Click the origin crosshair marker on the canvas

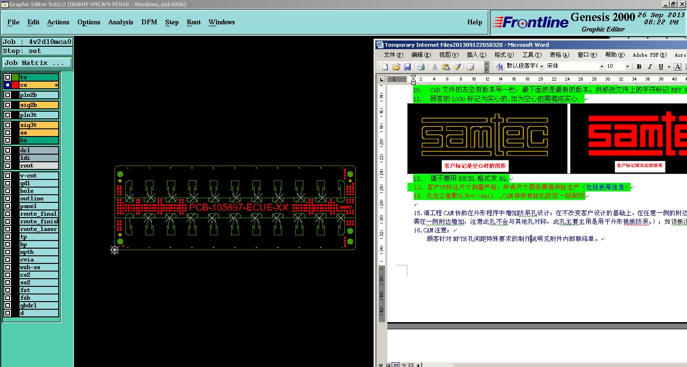[114, 250]
